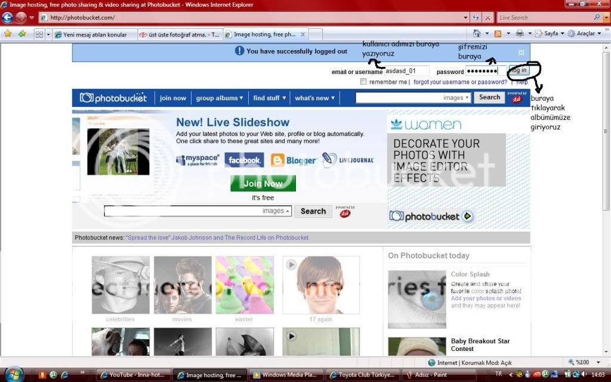Image resolution: width=611 pixels, height=382 pixels.
Task: Click the printer icon
Action: click(520, 34)
